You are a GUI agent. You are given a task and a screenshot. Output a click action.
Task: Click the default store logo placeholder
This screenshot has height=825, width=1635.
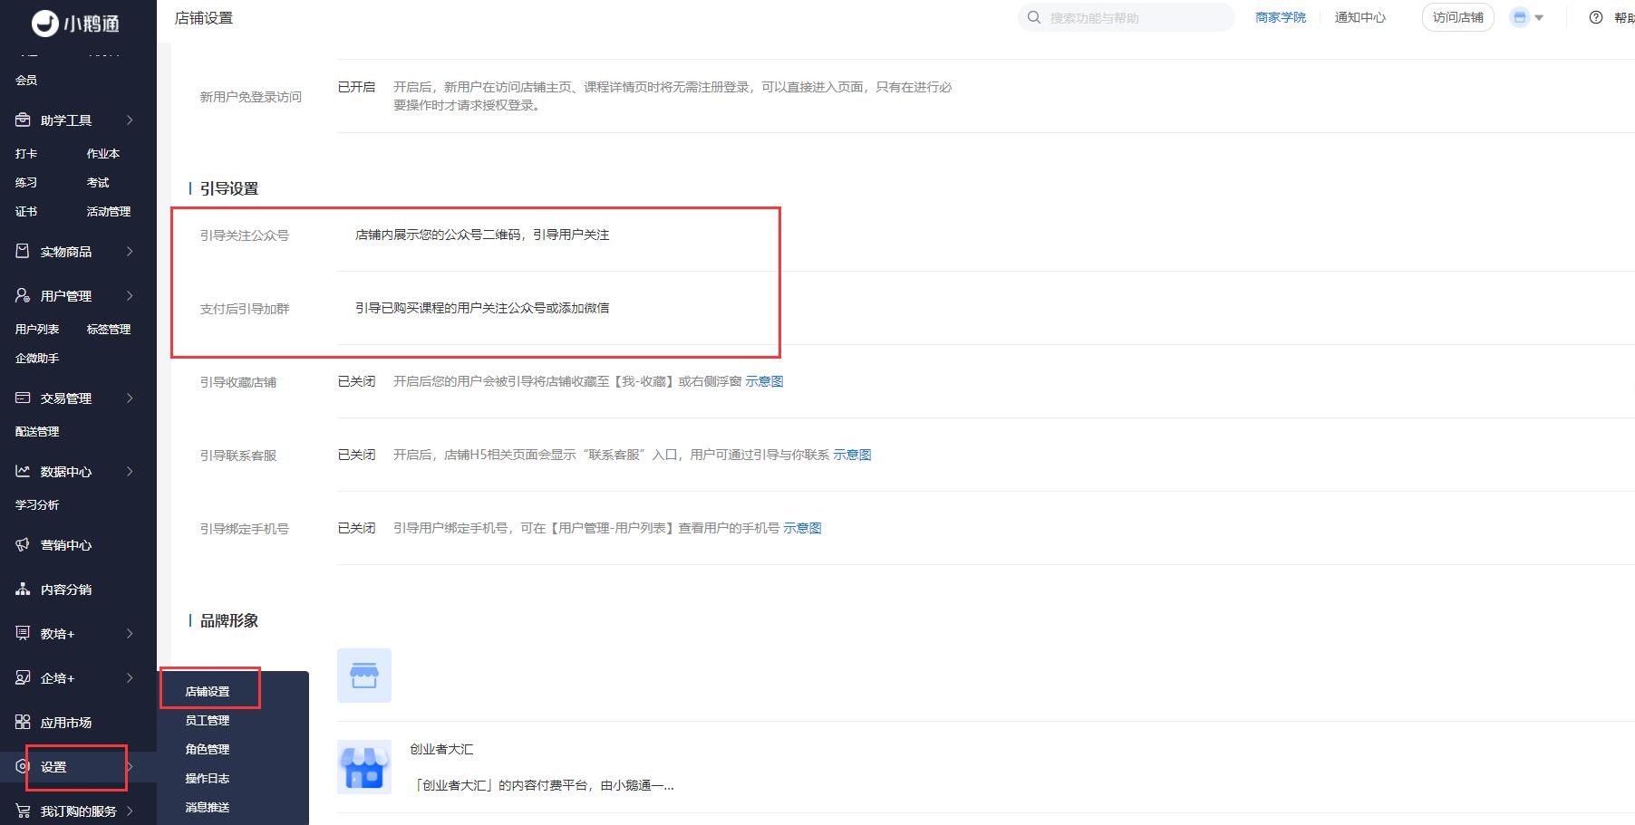pos(363,676)
